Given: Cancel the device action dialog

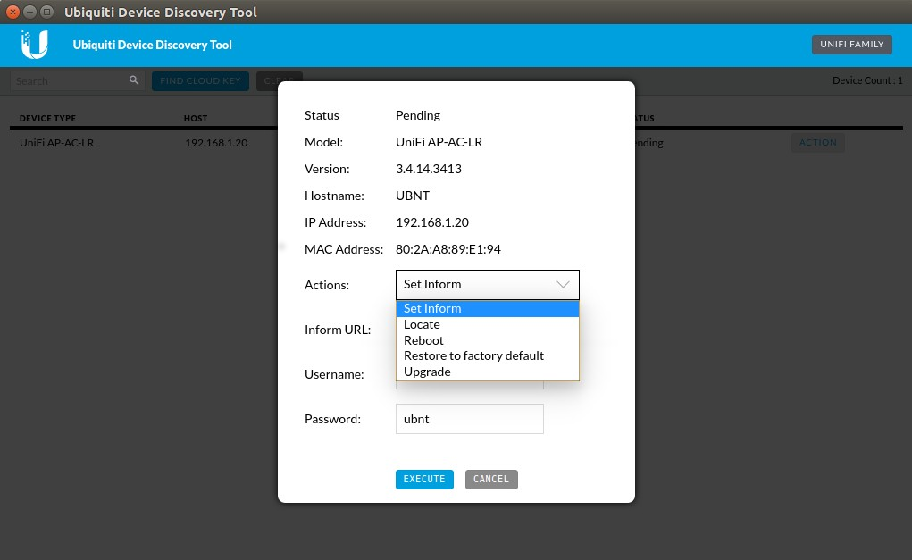Looking at the screenshot, I should click(x=491, y=479).
